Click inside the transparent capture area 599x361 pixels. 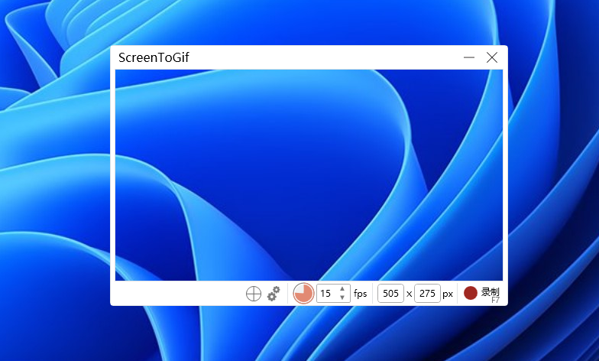pyautogui.click(x=309, y=174)
